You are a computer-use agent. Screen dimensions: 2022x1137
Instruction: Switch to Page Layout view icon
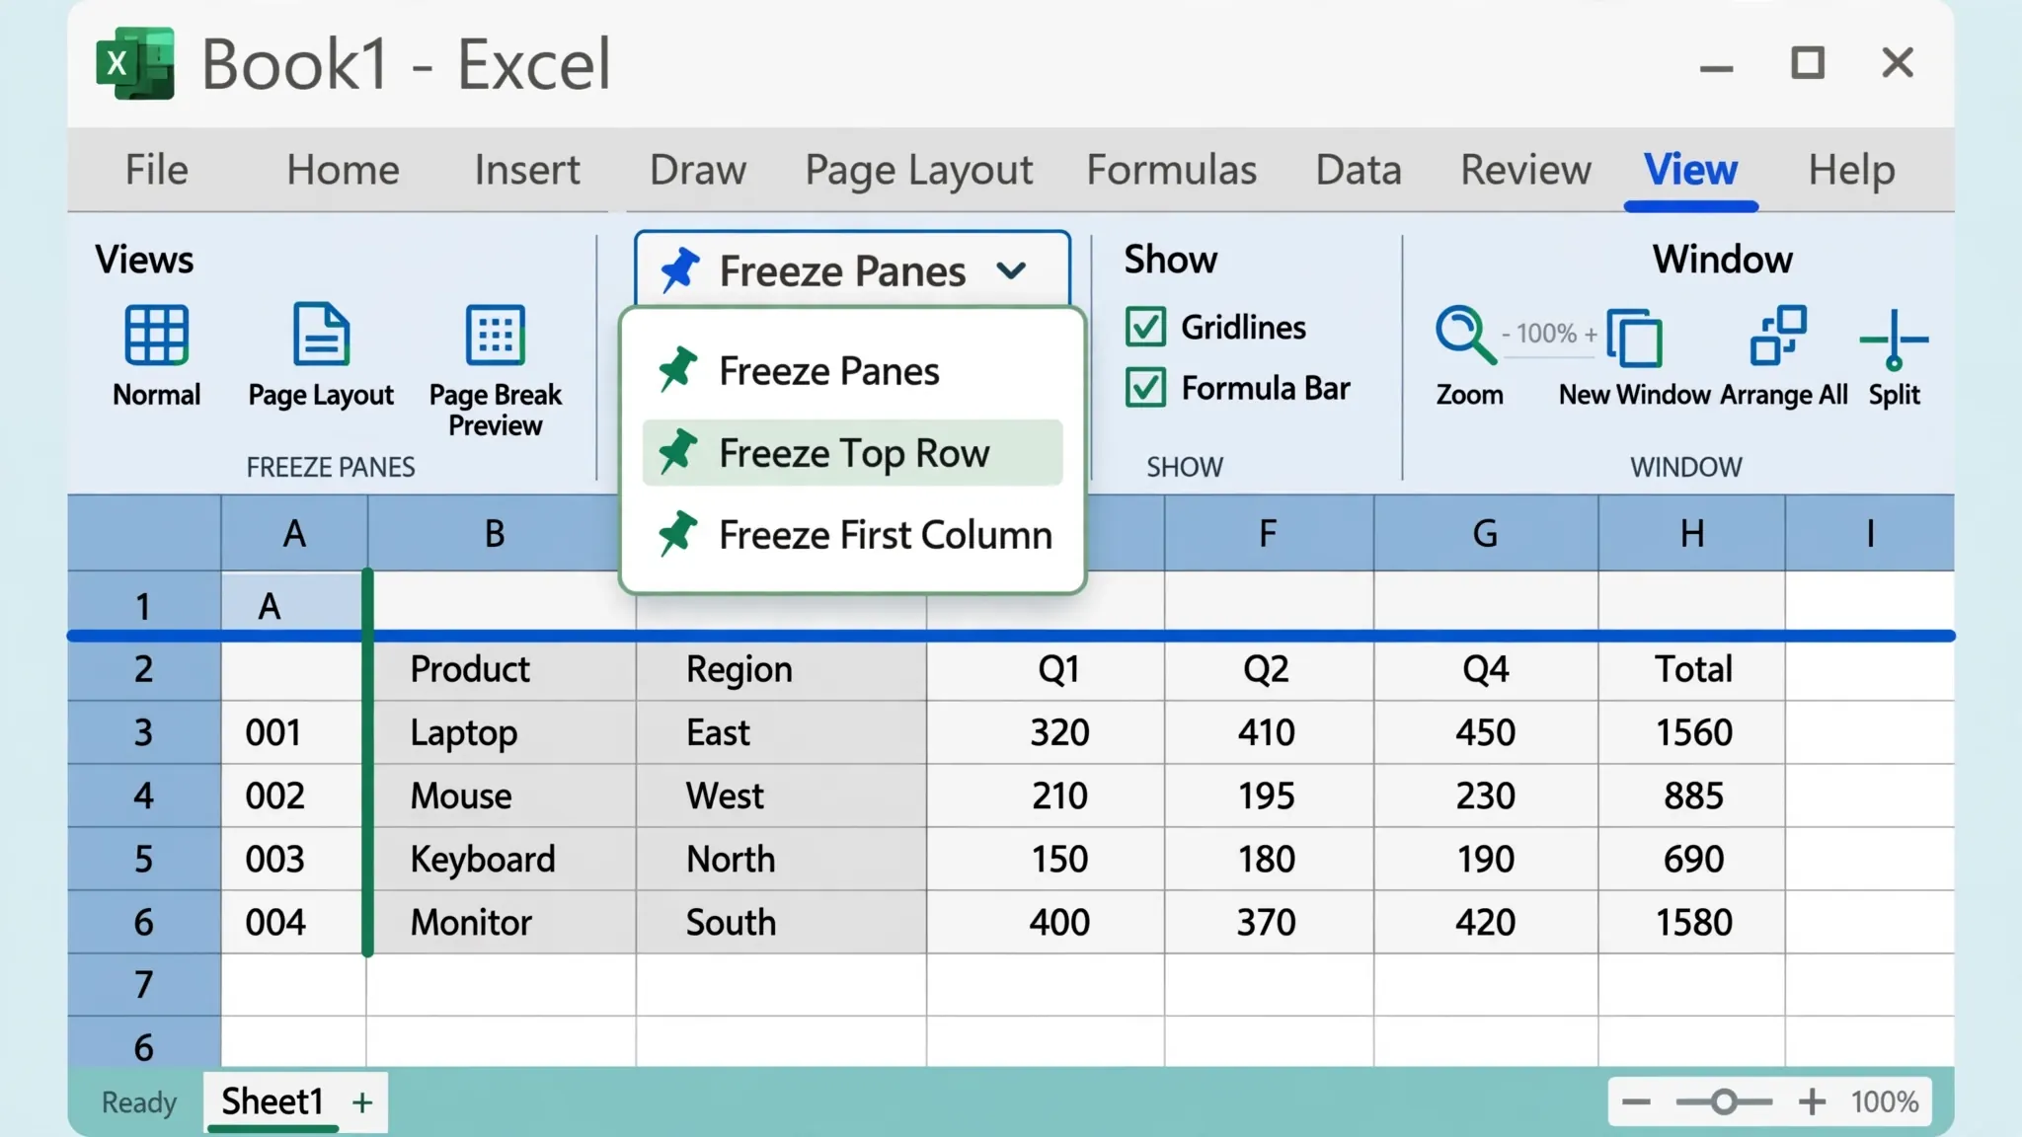321,335
